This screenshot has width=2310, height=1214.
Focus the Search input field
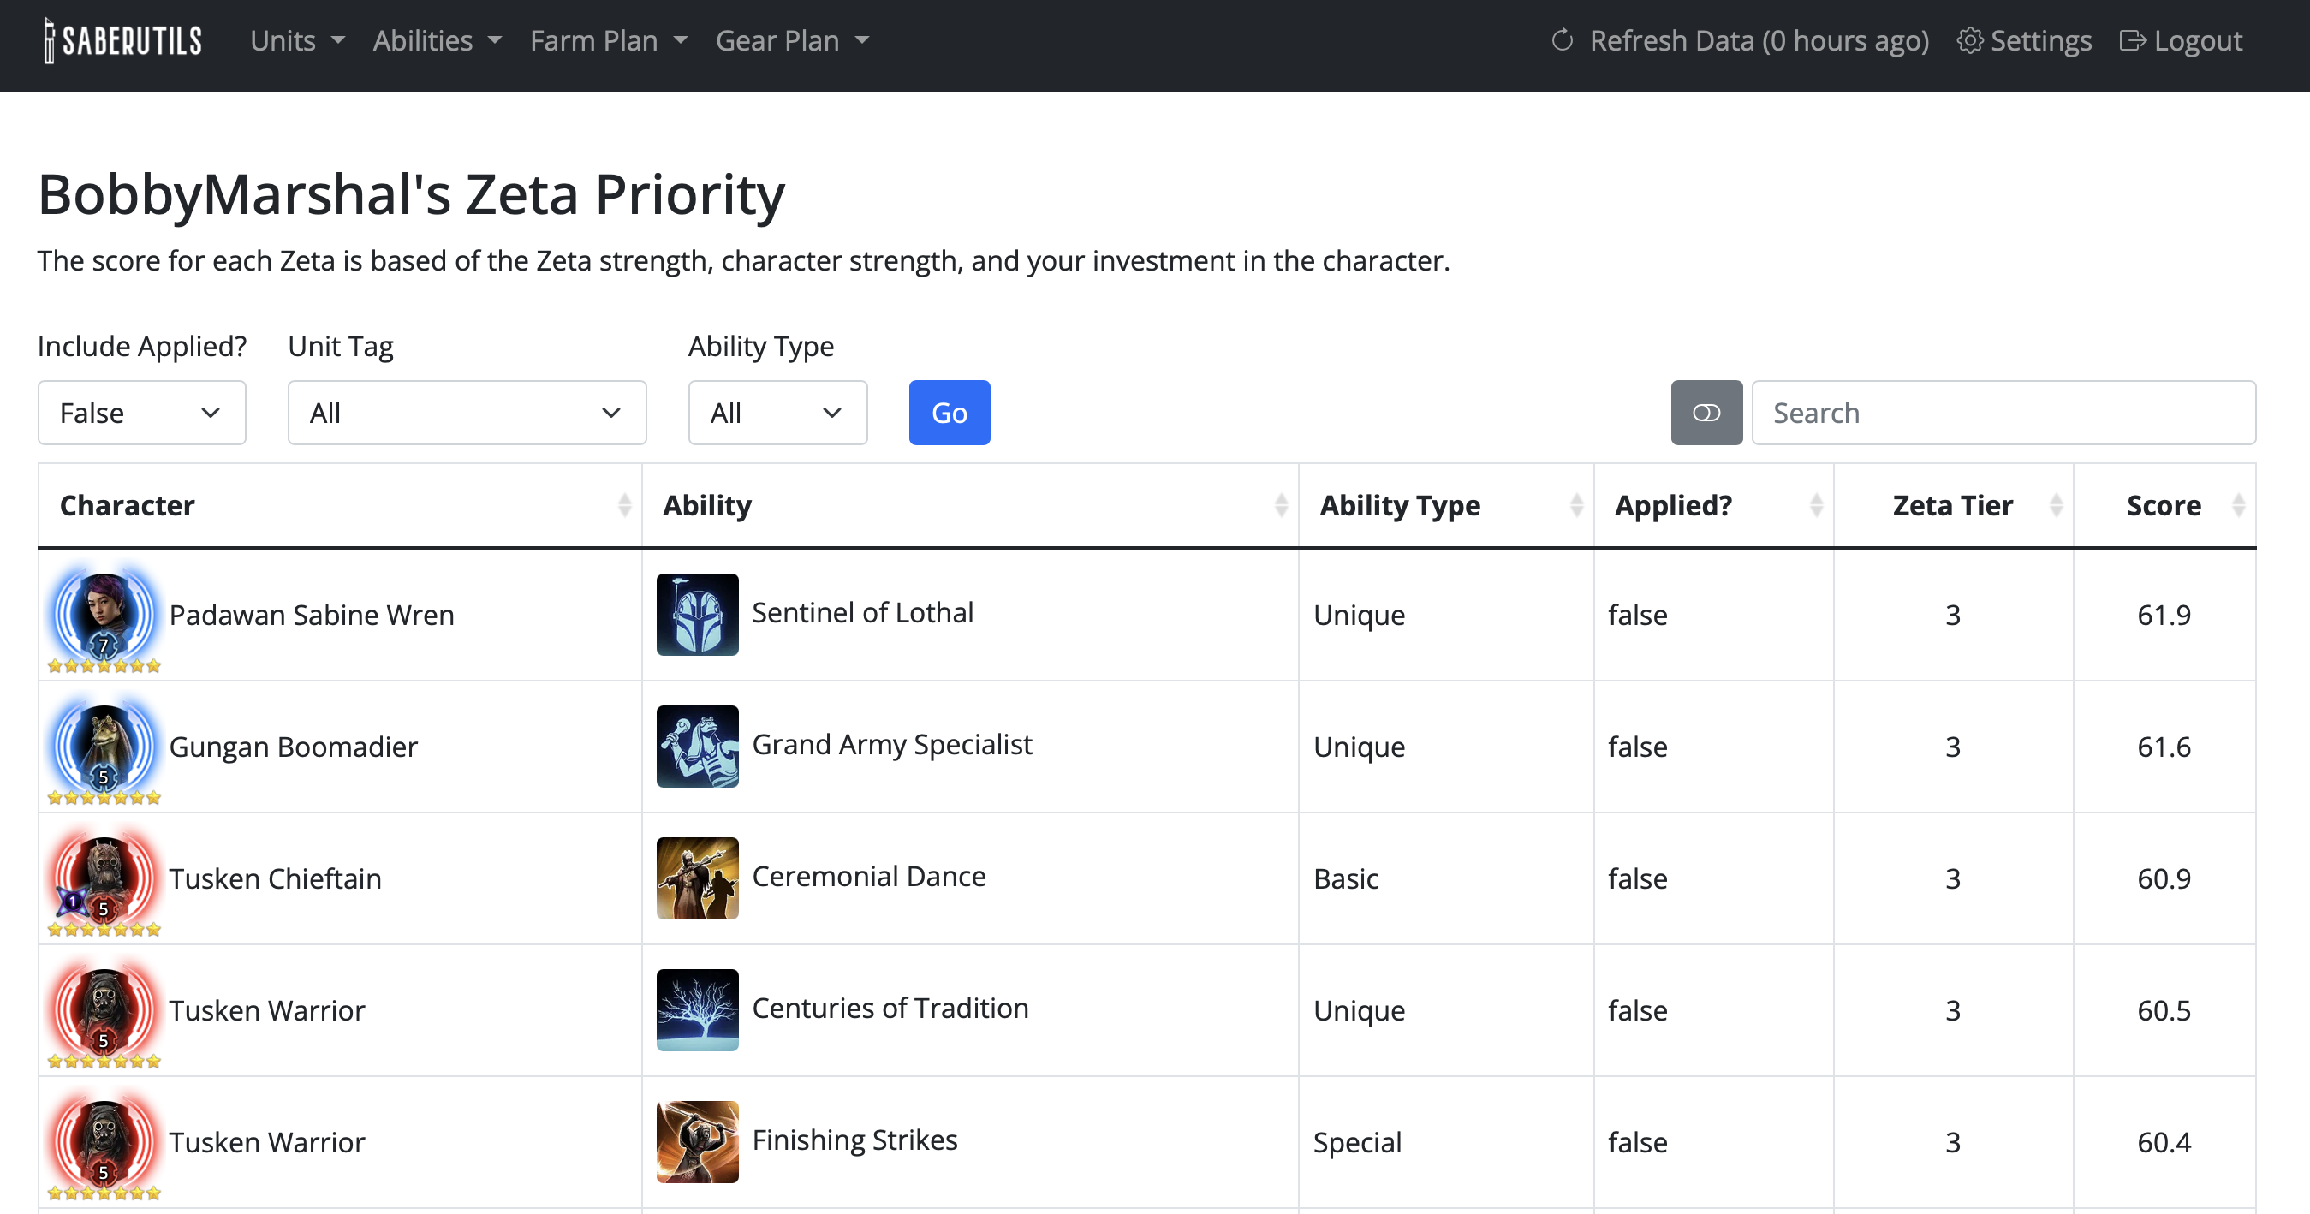(2003, 413)
